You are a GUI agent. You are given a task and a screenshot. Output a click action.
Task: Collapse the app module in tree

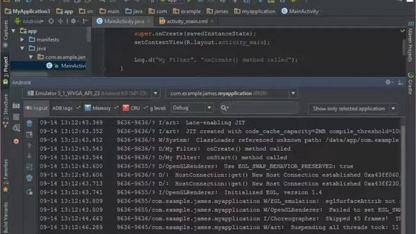click(14, 31)
